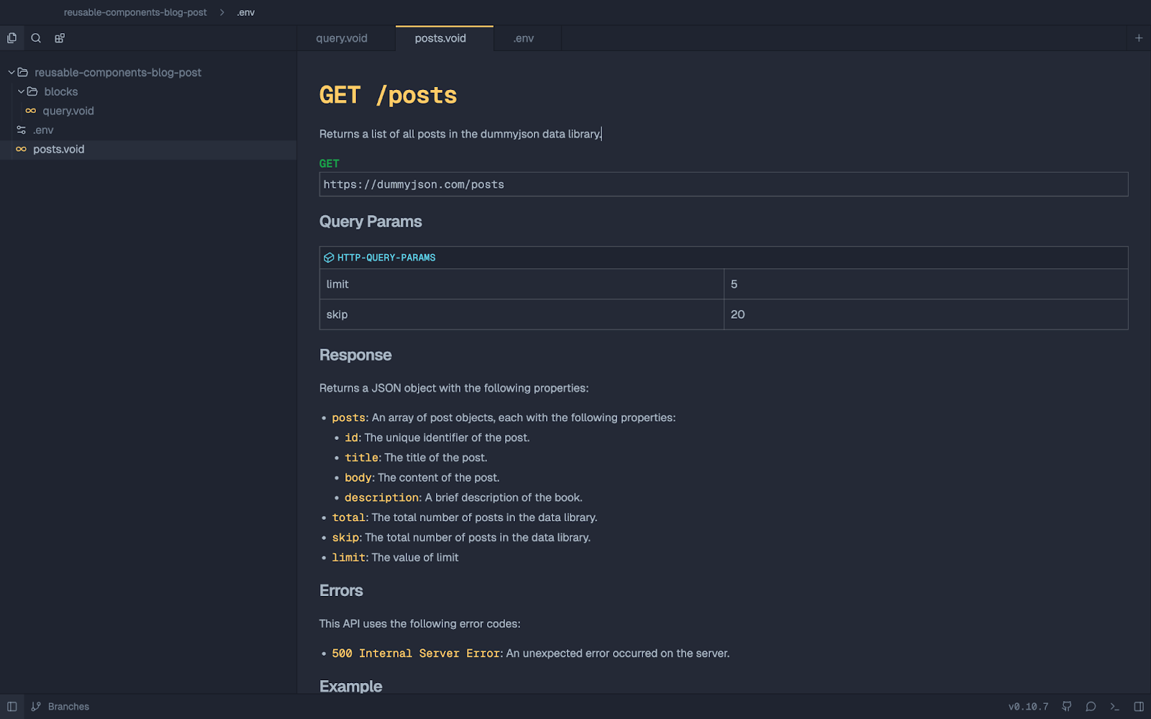Click reusable-components-blog-post in the breadcrumb
The image size is (1151, 719).
coord(135,12)
